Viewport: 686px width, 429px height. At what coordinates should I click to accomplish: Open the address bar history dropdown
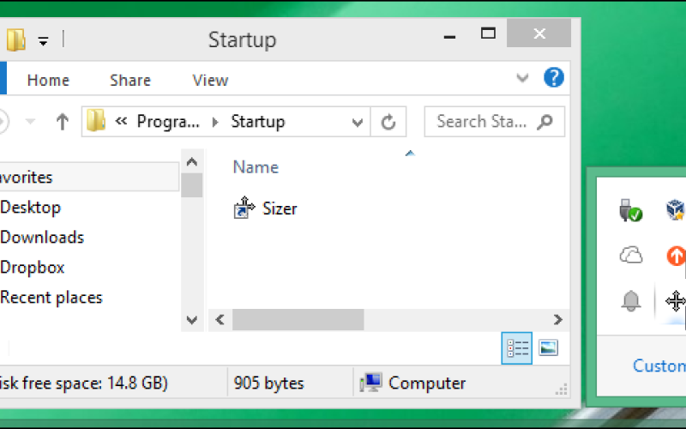click(x=358, y=122)
